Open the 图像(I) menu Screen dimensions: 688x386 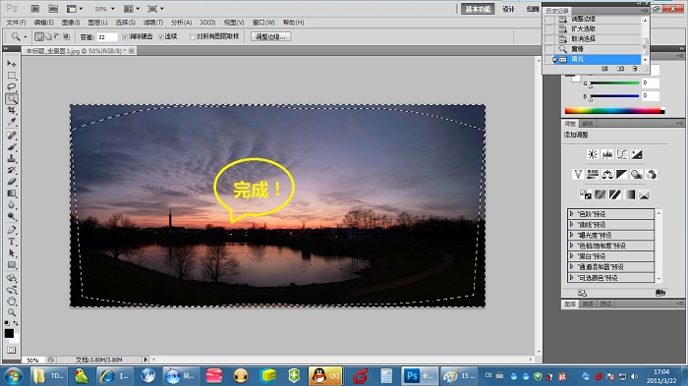coord(71,23)
